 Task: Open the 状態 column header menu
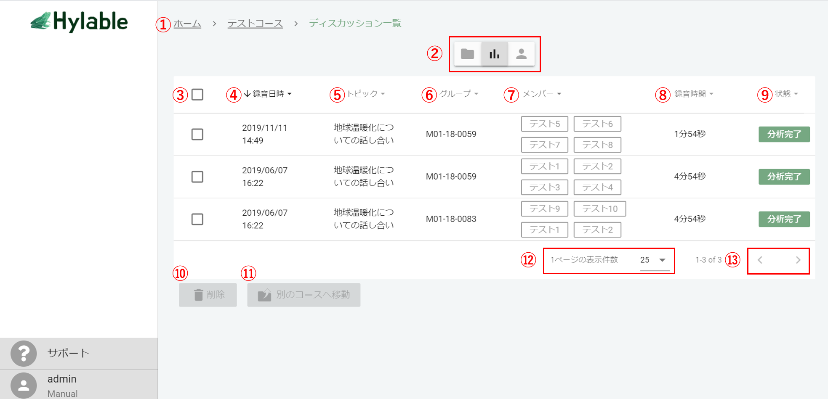[x=796, y=94]
